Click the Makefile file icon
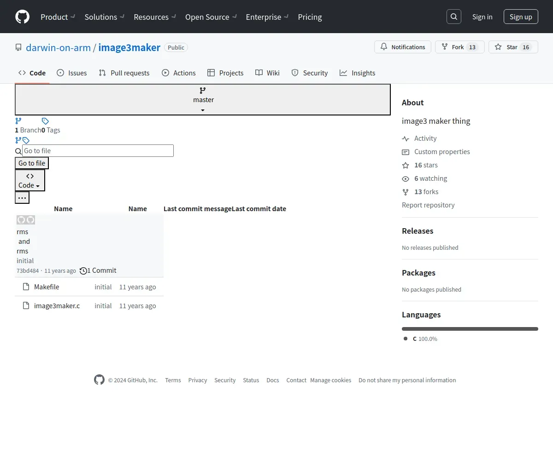The width and height of the screenshot is (553, 460). 26,287
